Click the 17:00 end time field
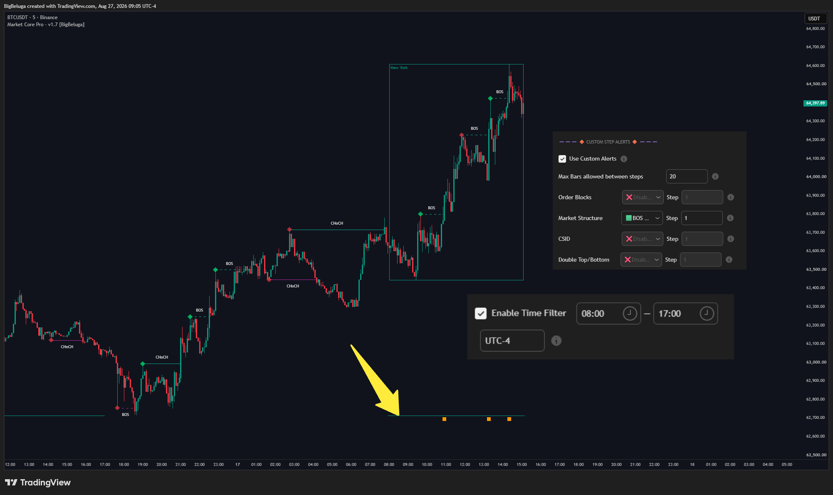 685,313
